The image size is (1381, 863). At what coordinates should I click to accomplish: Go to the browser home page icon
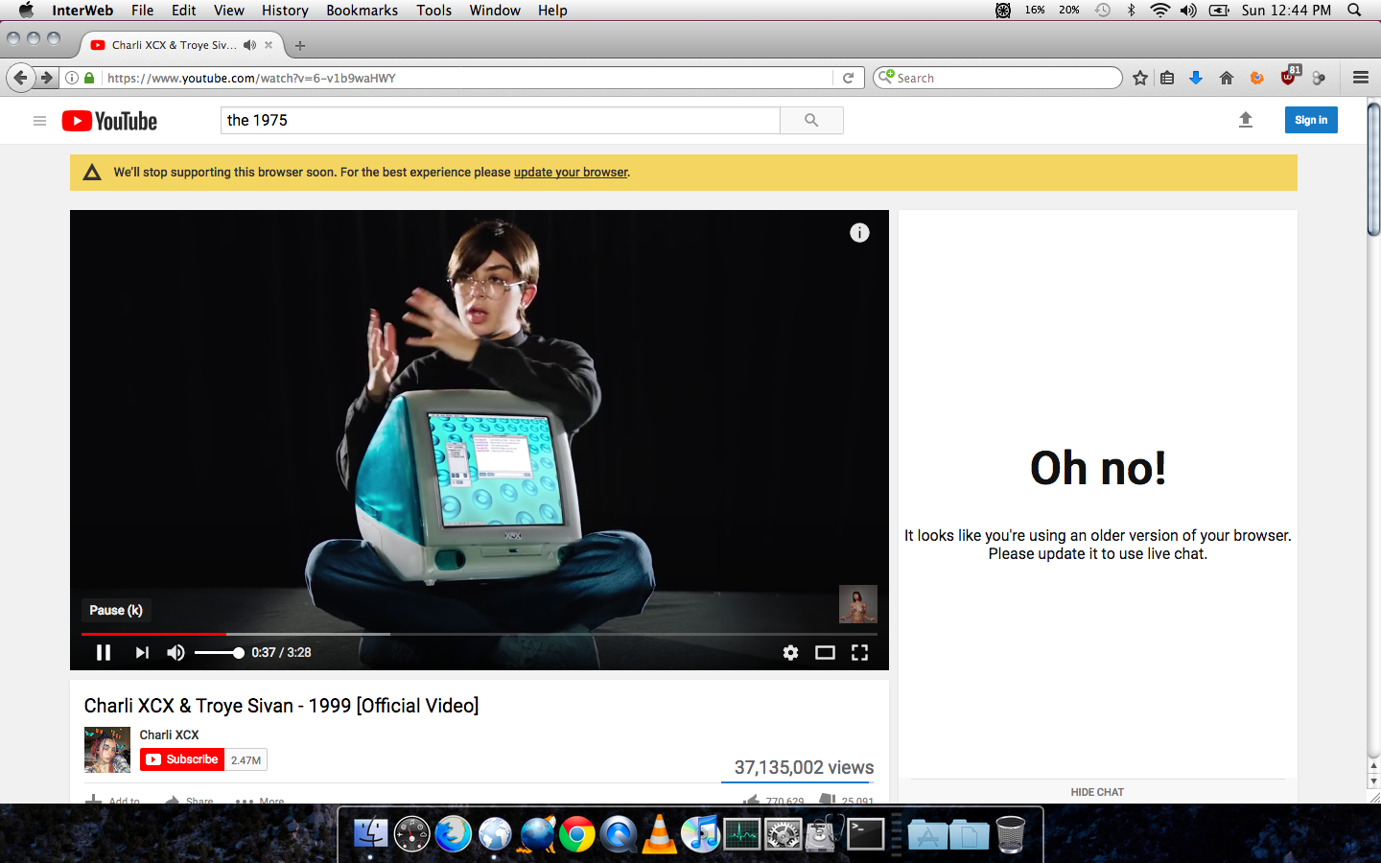pyautogui.click(x=1227, y=78)
